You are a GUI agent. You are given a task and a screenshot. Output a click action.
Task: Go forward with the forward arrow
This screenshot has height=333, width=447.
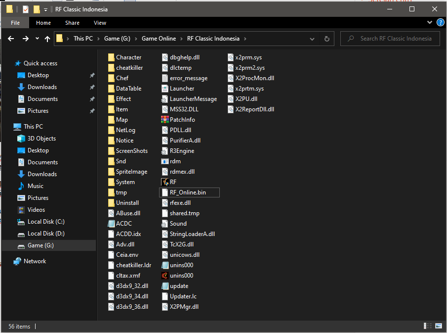point(26,39)
